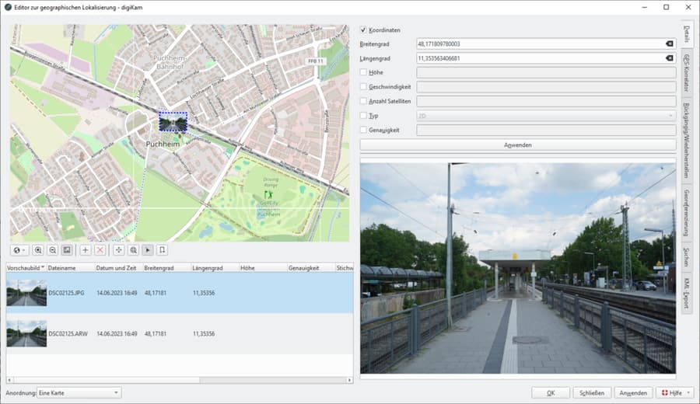Viewport: 700px width, 404px height.
Task: Click the plus bookmark toolbar icon
Action: coord(86,250)
